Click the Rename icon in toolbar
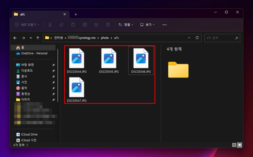The image size is (253, 157). pyautogui.click(x=85, y=25)
